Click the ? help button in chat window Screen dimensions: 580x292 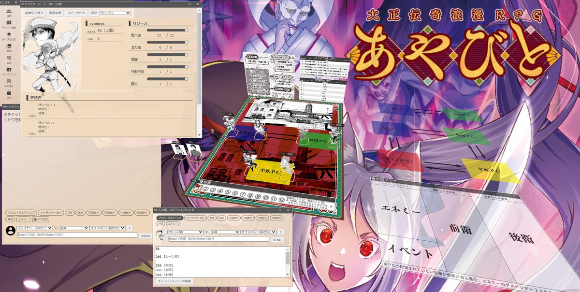click(130, 228)
